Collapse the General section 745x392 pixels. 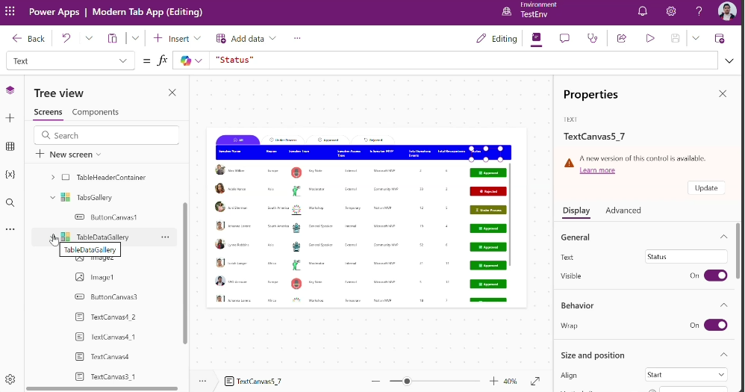[x=723, y=237]
